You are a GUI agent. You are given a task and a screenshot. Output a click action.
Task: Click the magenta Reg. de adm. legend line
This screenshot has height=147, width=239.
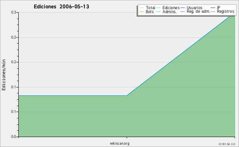182,12
